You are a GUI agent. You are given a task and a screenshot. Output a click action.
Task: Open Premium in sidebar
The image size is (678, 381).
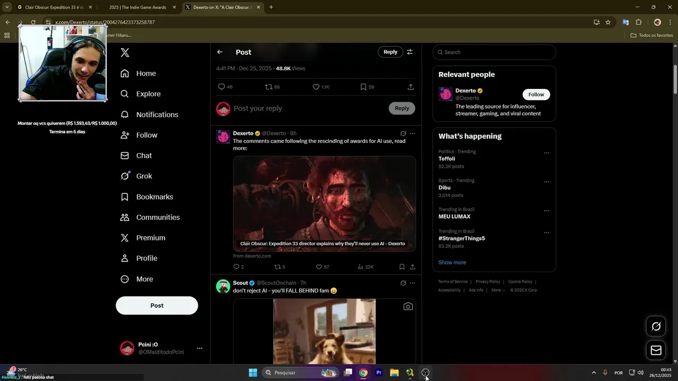point(143,238)
